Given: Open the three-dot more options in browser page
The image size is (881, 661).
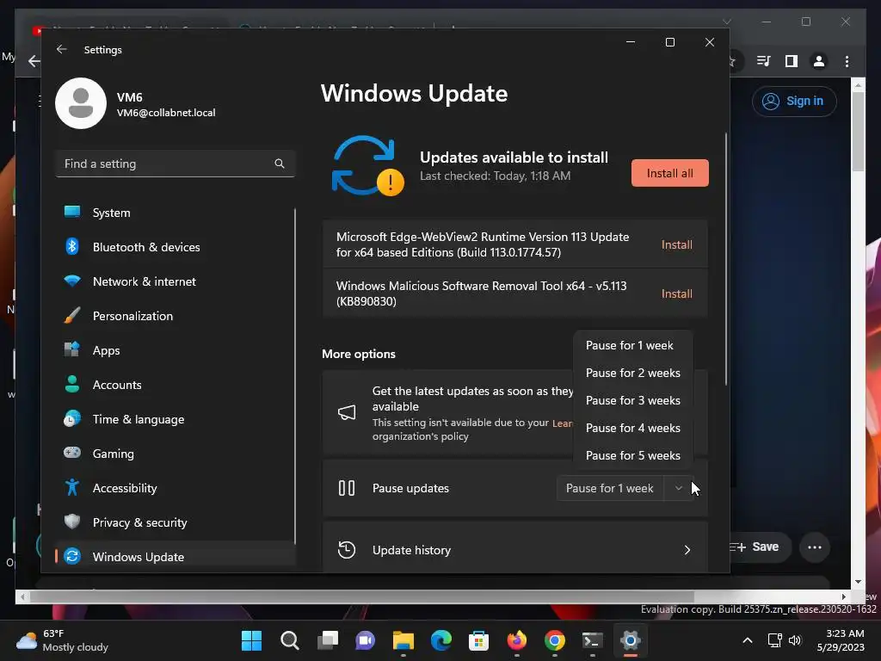Looking at the screenshot, I should (815, 547).
